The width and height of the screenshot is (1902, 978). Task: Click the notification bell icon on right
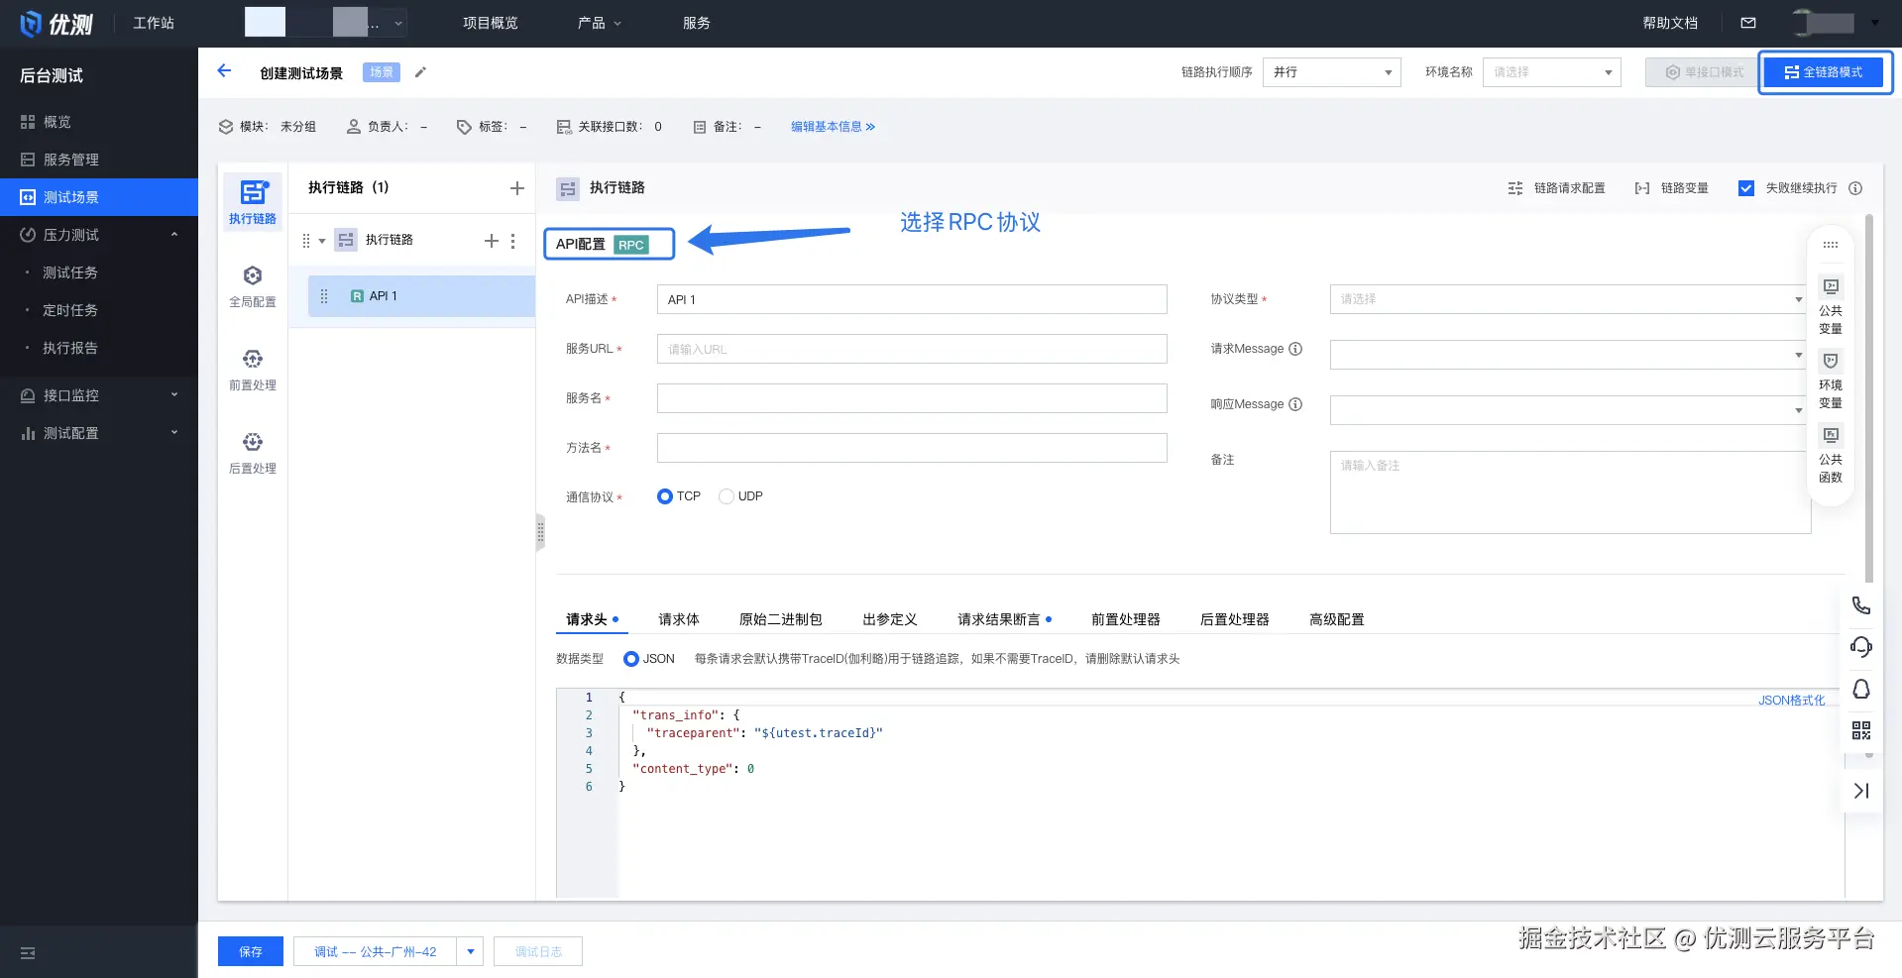1861,689
